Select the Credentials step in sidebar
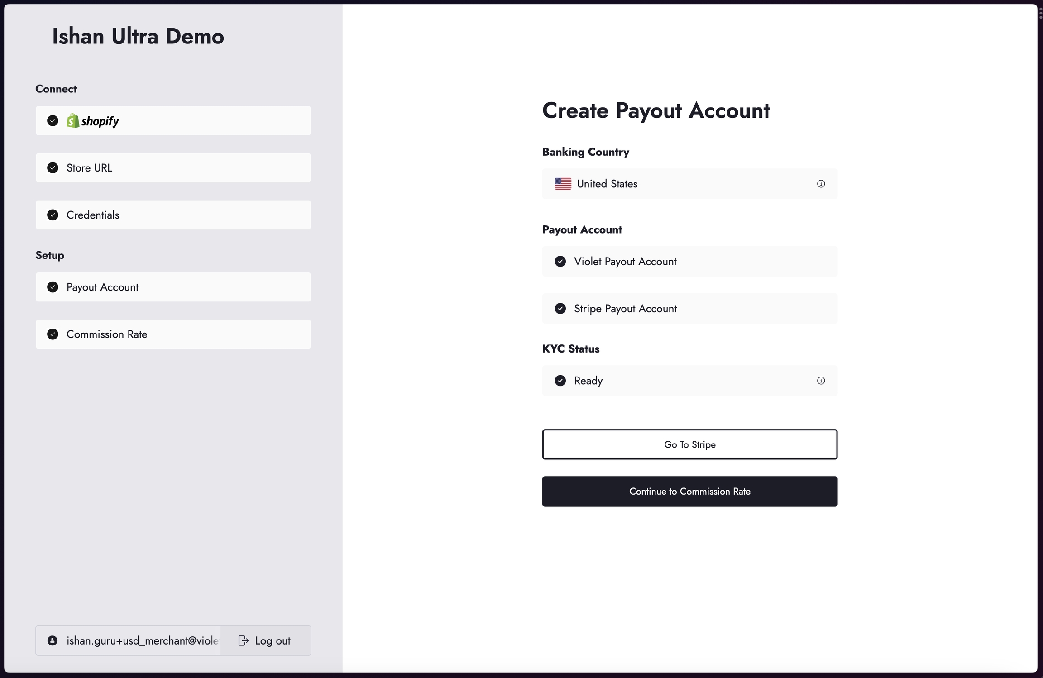Screen dimensions: 1043x678 tap(173, 215)
